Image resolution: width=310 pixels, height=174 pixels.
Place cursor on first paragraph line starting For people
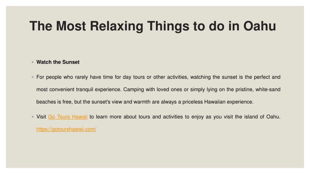point(158,77)
